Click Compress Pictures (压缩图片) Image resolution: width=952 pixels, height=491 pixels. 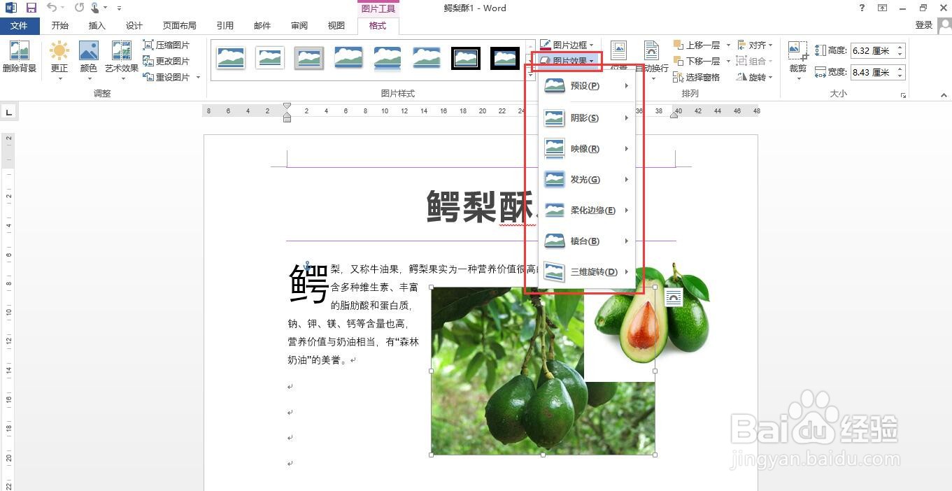[x=166, y=45]
